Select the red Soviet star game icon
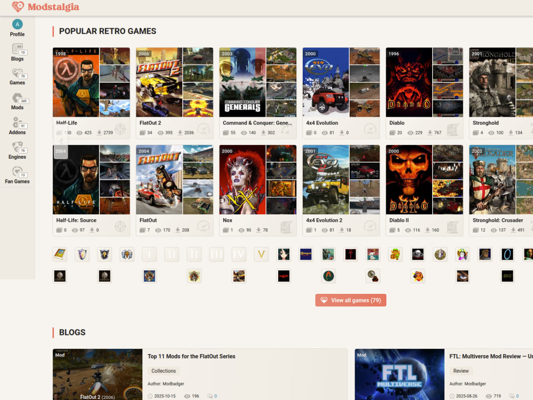Image resolution: width=533 pixels, height=400 pixels. point(418,276)
